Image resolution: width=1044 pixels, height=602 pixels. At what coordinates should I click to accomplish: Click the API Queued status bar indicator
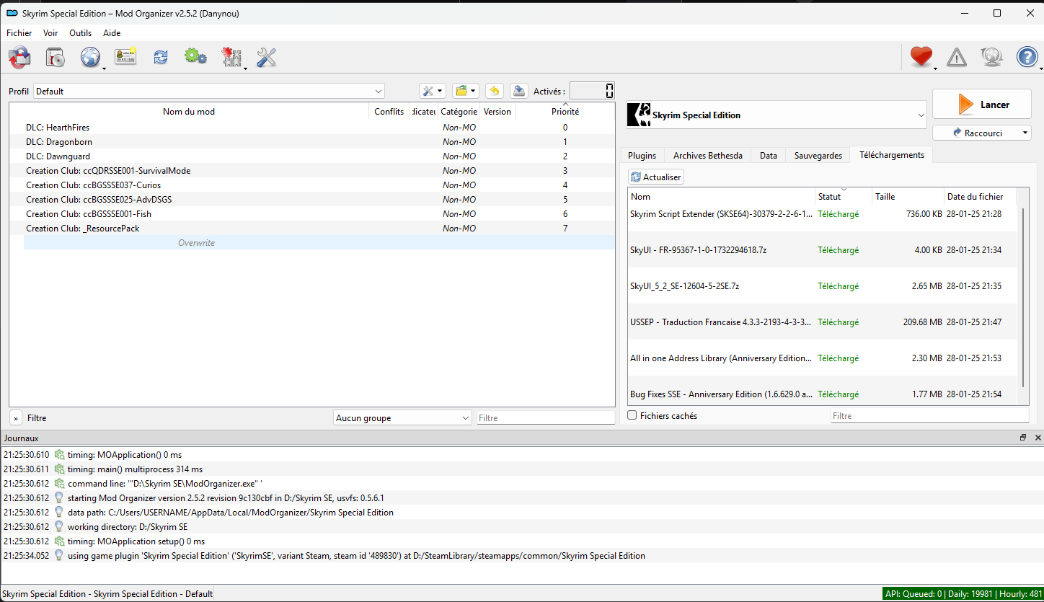coord(963,594)
